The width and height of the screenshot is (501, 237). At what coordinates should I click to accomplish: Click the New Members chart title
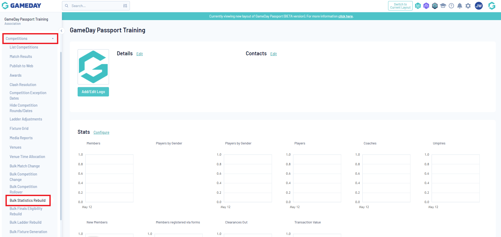[x=97, y=222]
